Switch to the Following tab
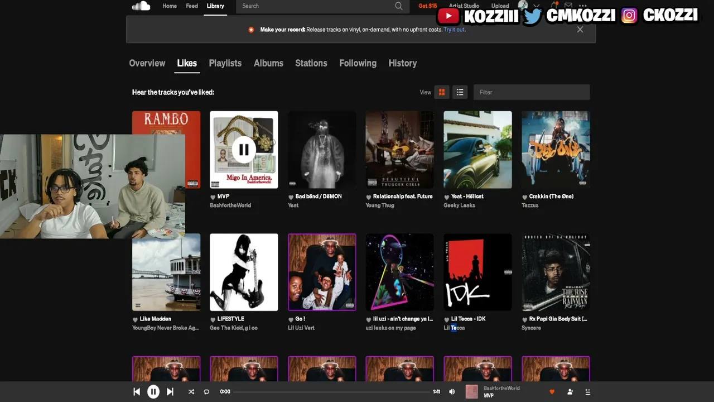This screenshot has width=714, height=402. click(358, 63)
